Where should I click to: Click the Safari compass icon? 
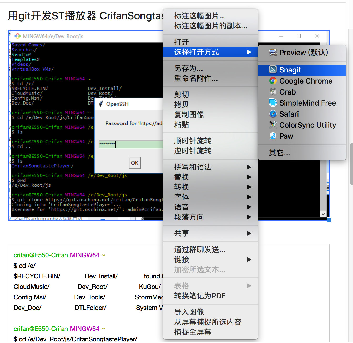click(x=273, y=114)
